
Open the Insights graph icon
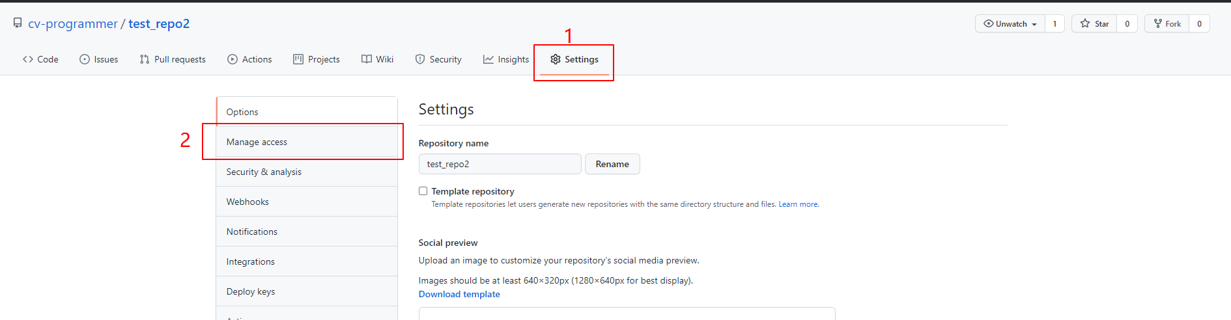488,59
